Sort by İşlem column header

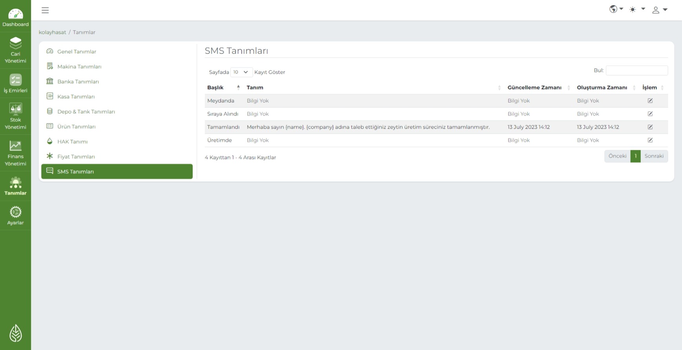pyautogui.click(x=654, y=87)
